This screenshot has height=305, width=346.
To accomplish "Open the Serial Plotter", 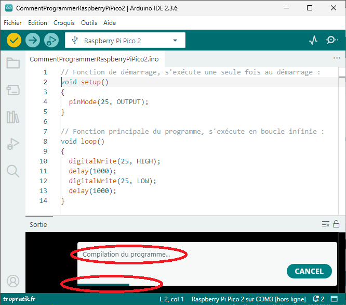I will [313, 40].
